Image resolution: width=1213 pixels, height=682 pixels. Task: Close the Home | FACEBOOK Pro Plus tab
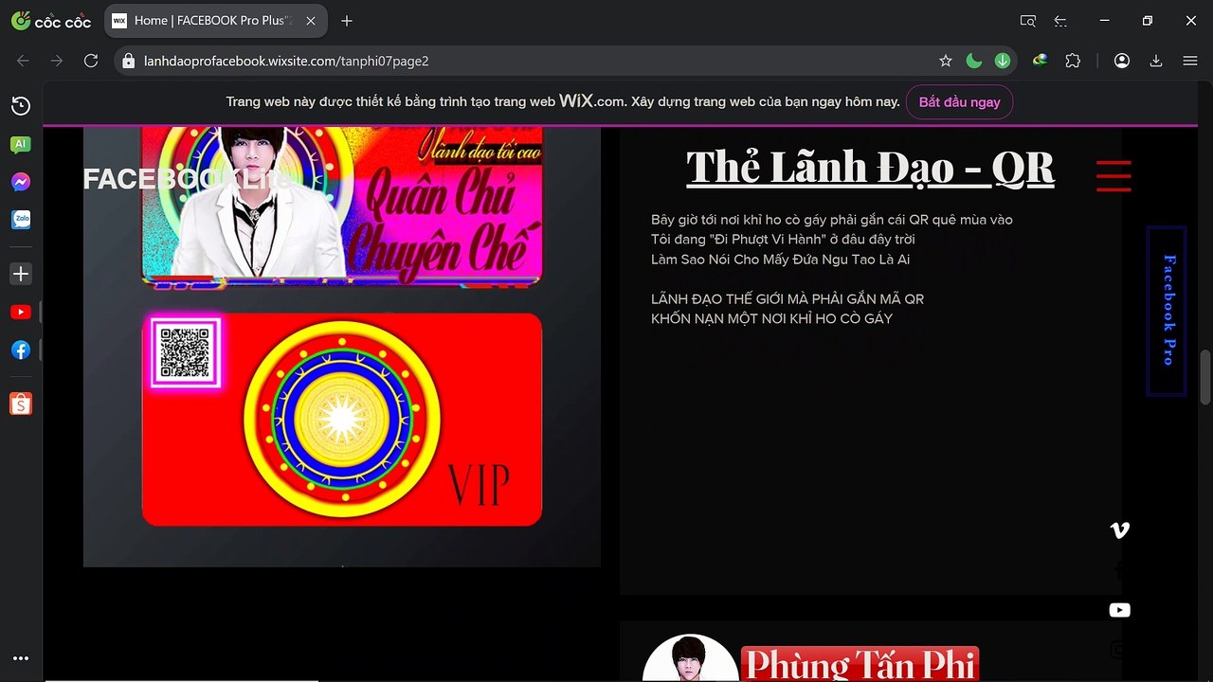pos(310,21)
